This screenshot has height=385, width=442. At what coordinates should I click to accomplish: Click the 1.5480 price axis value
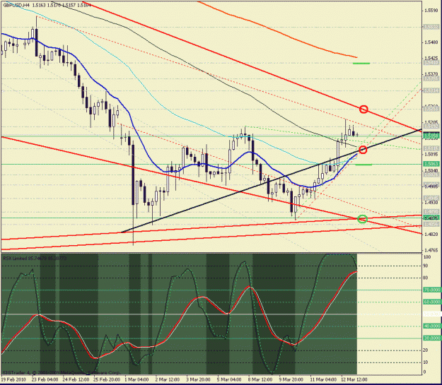431,42
